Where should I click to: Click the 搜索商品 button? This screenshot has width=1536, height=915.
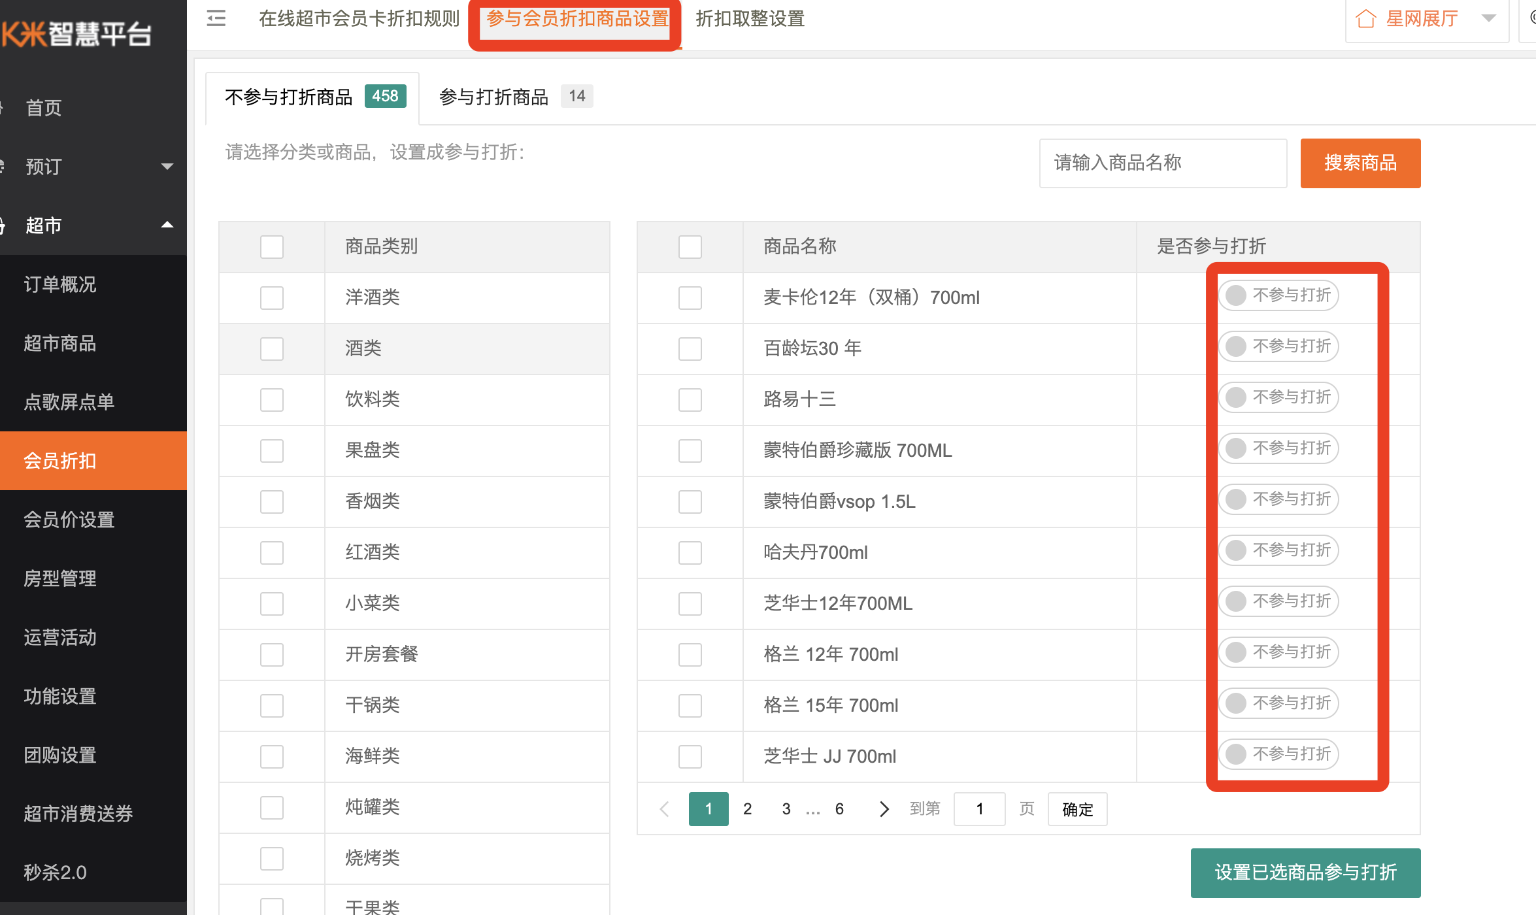tap(1360, 163)
